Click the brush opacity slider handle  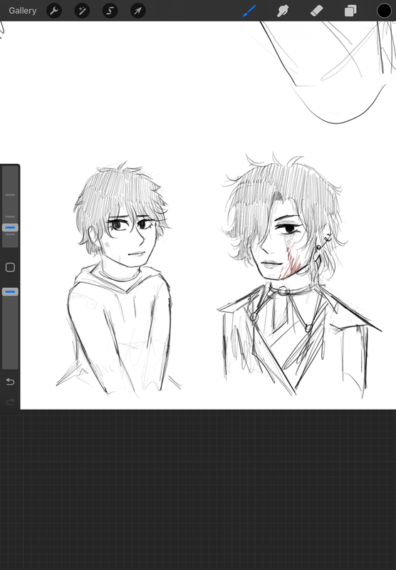coord(10,291)
